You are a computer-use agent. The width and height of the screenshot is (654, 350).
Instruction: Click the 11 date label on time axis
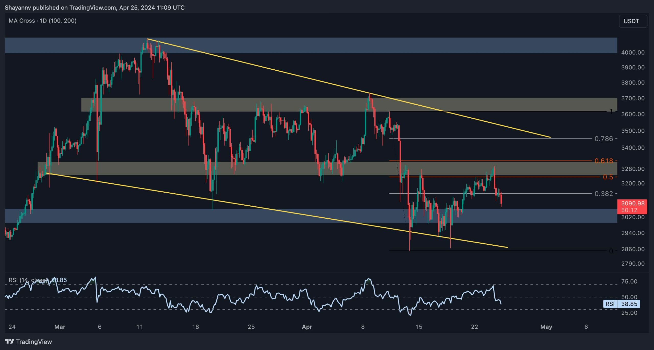click(139, 327)
